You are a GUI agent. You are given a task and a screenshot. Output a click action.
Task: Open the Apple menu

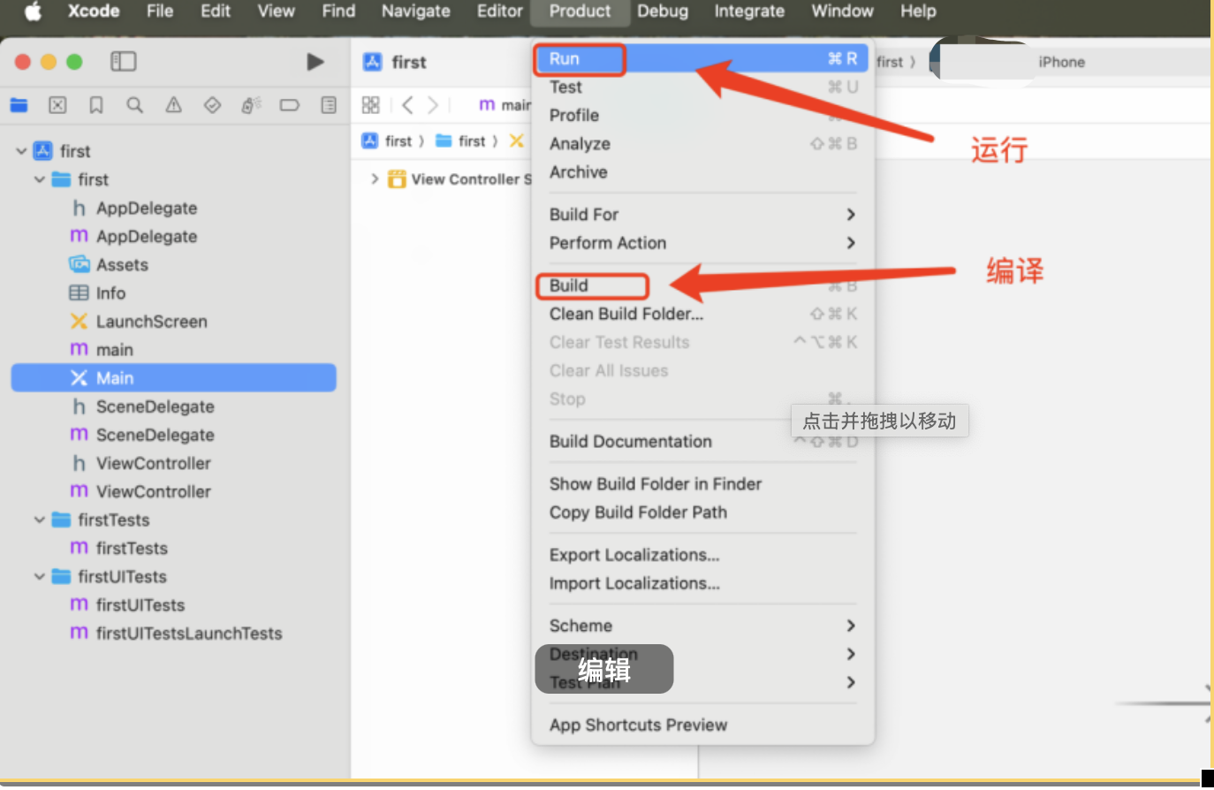pyautogui.click(x=33, y=11)
